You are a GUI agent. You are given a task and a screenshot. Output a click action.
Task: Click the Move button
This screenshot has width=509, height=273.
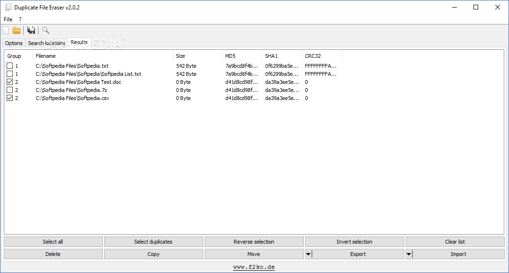pos(254,254)
